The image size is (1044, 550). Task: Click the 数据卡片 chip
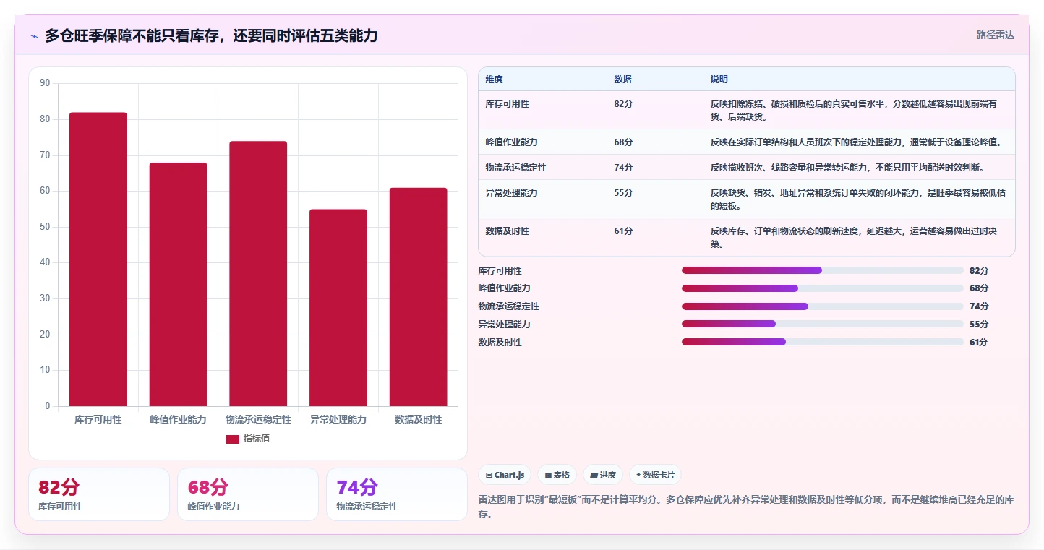point(655,475)
